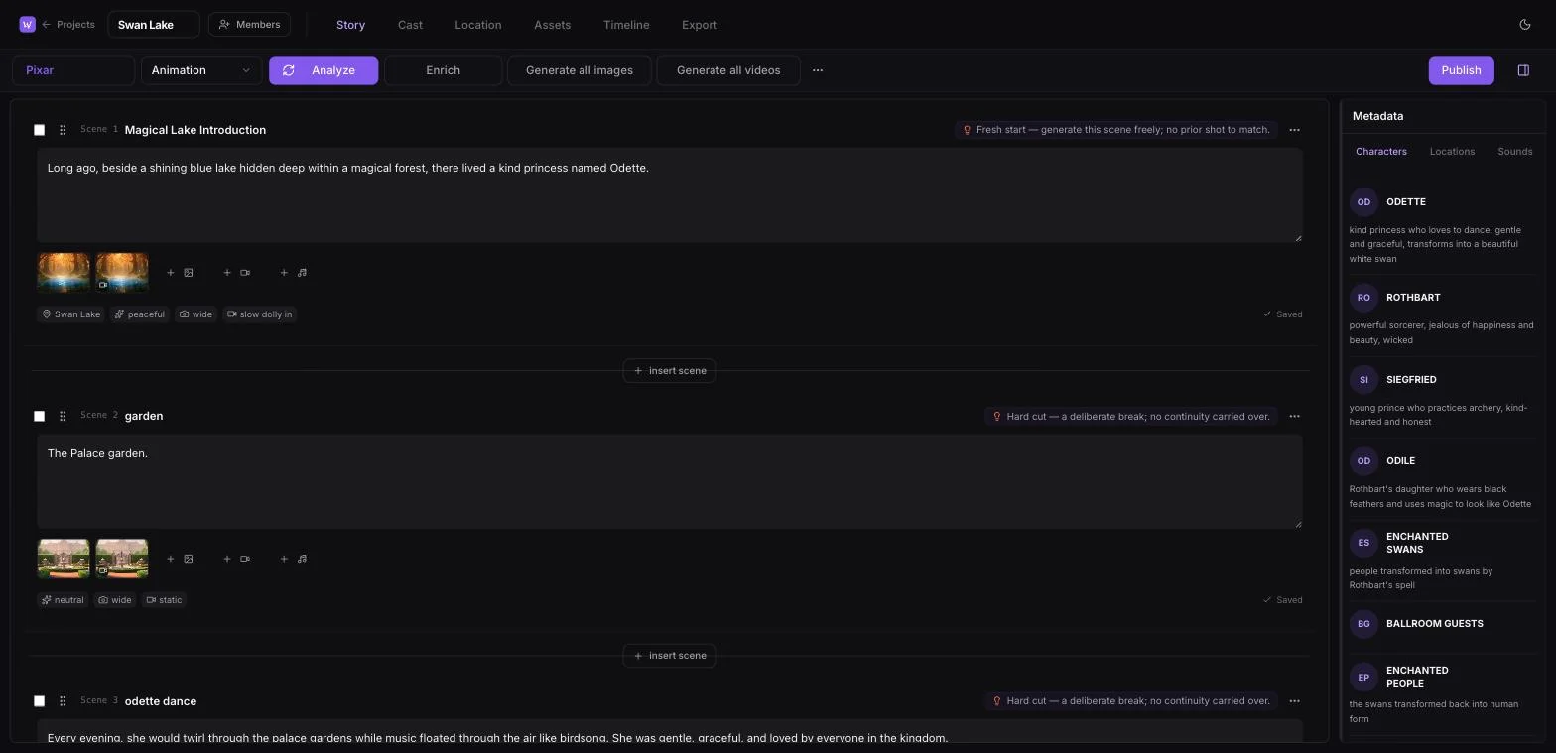
Task: Open toolbar more options ellipsis
Action: point(818,70)
